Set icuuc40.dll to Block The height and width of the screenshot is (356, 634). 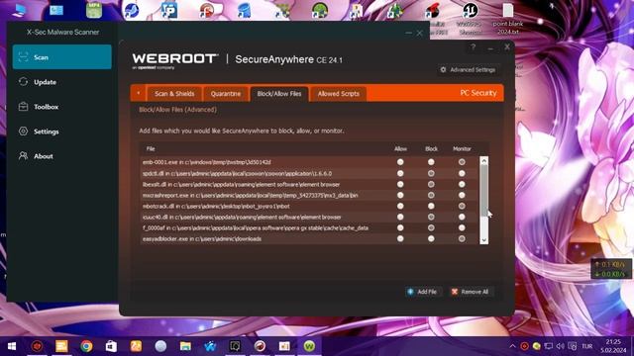click(431, 217)
